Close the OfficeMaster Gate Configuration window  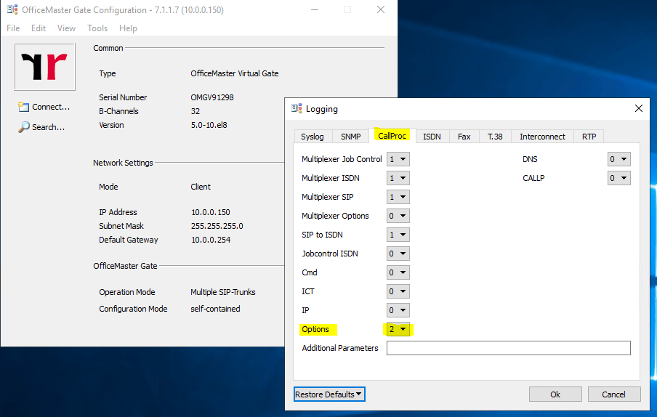pyautogui.click(x=380, y=9)
